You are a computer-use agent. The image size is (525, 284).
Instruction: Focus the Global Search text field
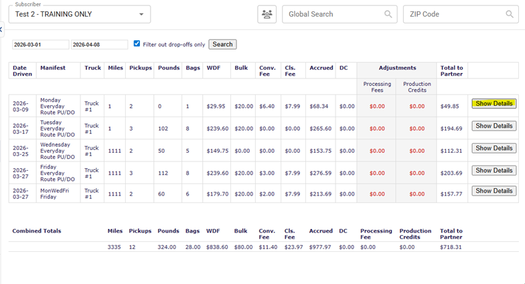pos(332,14)
